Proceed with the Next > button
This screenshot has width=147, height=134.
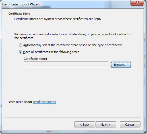click(x=106, y=124)
